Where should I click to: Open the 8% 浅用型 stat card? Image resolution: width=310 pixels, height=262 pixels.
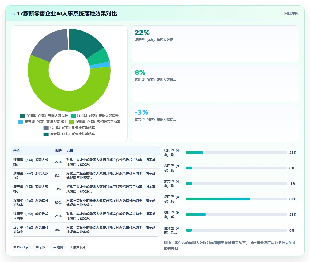click(x=215, y=84)
